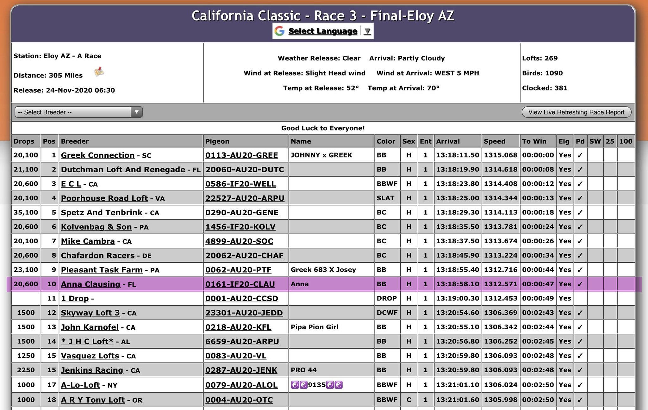Image resolution: width=648 pixels, height=410 pixels.
Task: Open the 1 Drop breeder link
Action: point(75,298)
